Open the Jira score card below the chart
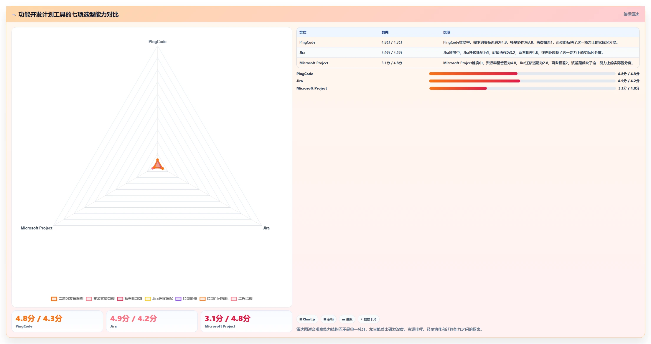This screenshot has width=651, height=344. click(x=152, y=321)
